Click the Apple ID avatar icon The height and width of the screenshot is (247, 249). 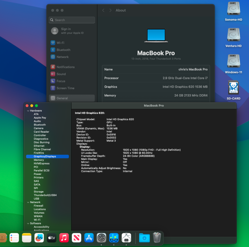pyautogui.click(x=55, y=31)
